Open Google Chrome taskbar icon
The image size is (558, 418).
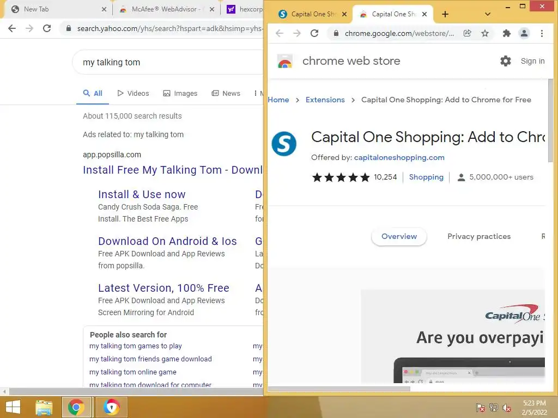76,407
